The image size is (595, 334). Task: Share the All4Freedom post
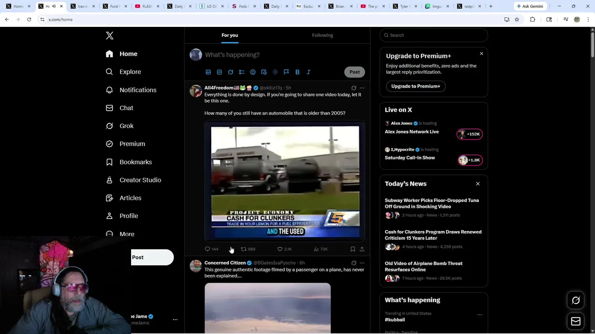pos(362,249)
